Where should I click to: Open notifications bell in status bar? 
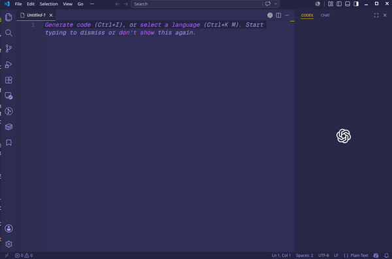[x=386, y=256]
